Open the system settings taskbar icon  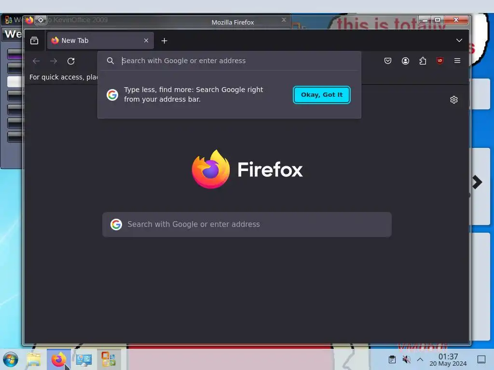tap(84, 359)
